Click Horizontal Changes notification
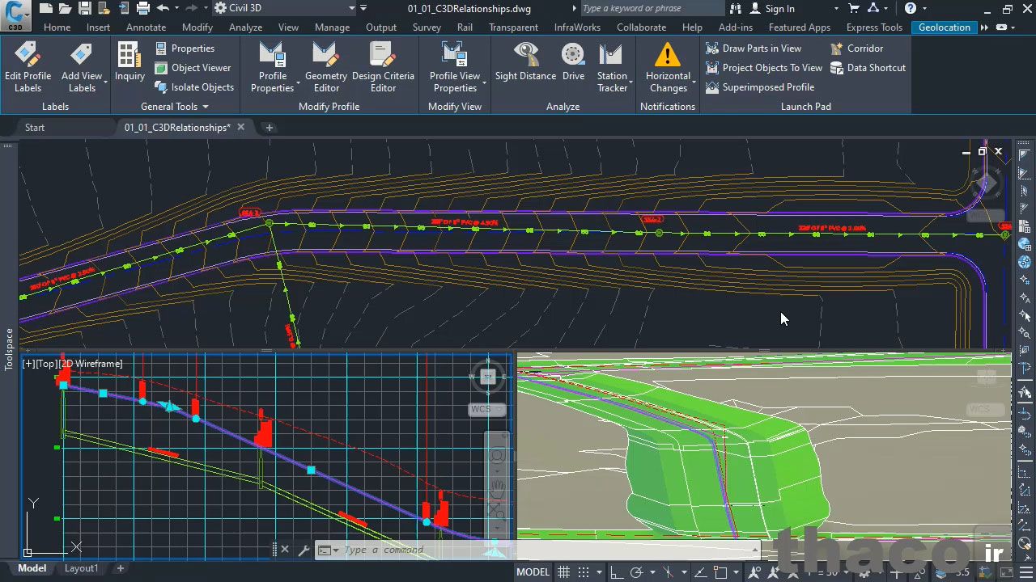This screenshot has width=1036, height=582. [668, 67]
